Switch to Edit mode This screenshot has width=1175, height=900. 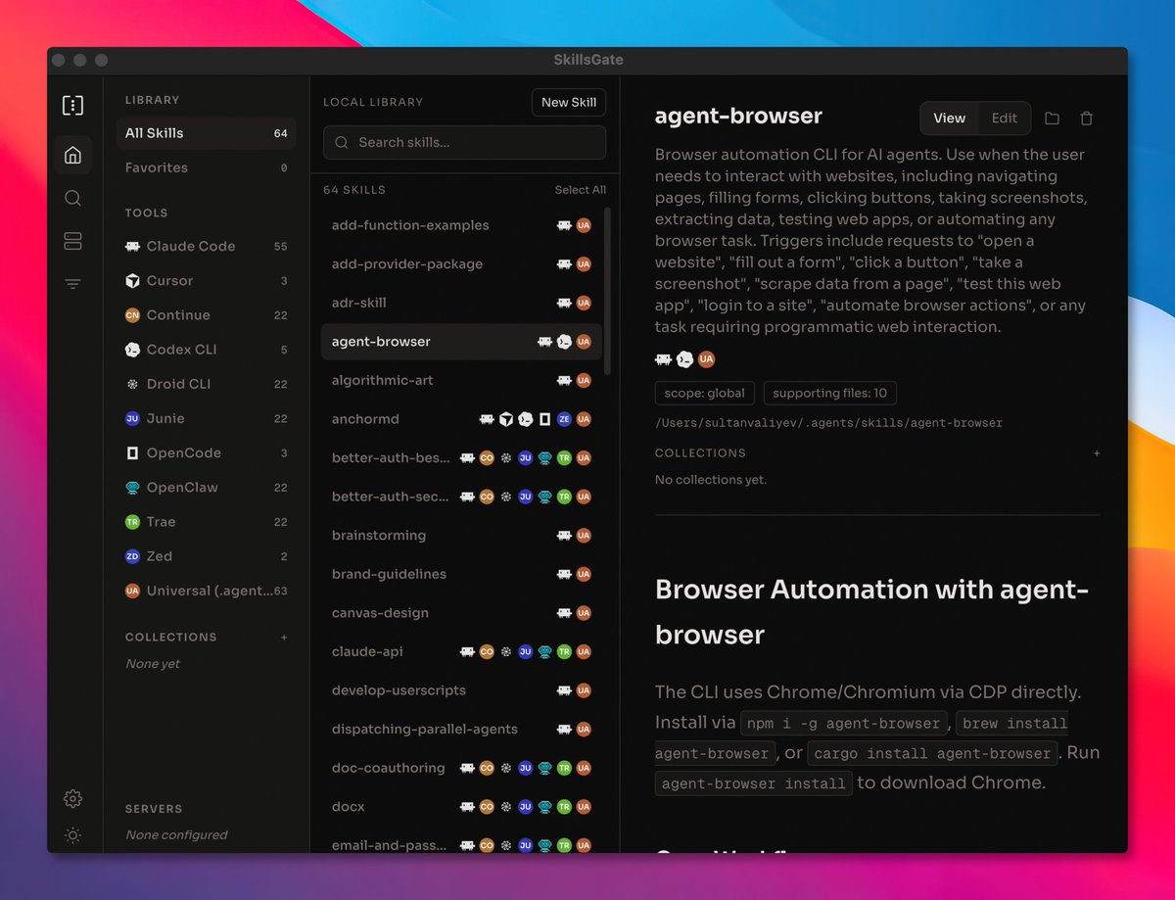(1004, 118)
